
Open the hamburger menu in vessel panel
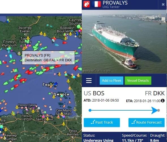tap(89, 80)
